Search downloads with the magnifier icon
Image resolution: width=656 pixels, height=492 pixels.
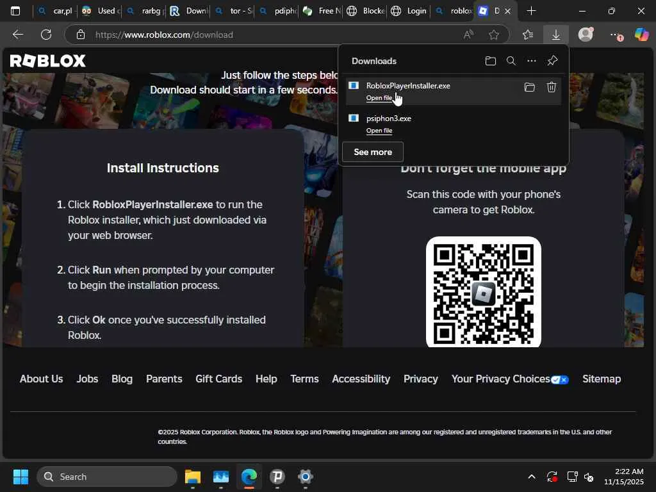[x=511, y=61]
